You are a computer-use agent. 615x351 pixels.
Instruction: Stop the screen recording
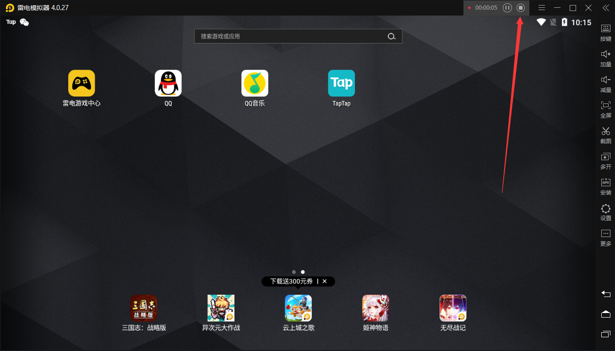point(521,8)
